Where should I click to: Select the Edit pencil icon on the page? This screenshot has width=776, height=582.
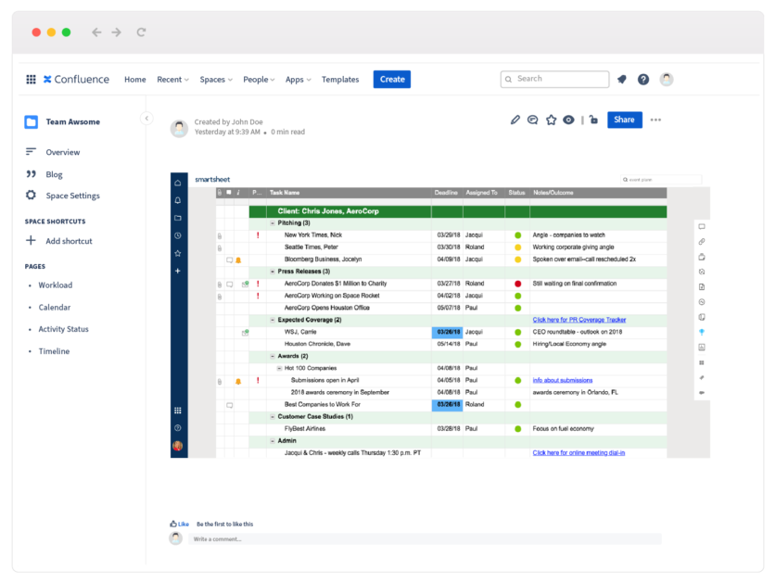tap(515, 120)
